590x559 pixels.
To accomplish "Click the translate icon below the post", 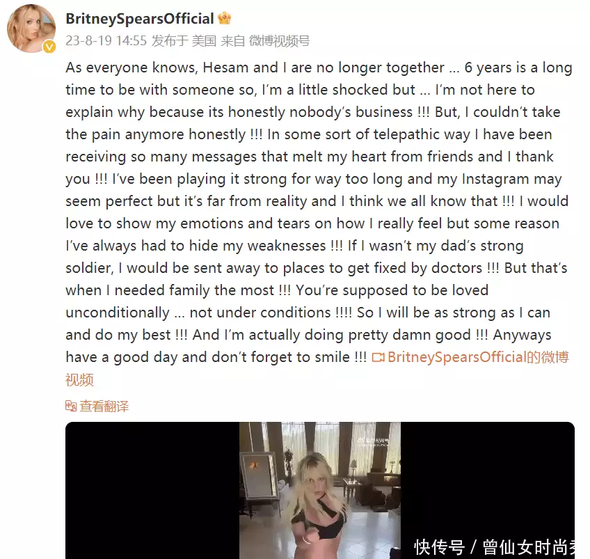I will [x=71, y=406].
